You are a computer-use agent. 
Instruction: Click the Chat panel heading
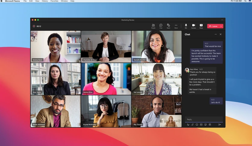tap(187, 34)
